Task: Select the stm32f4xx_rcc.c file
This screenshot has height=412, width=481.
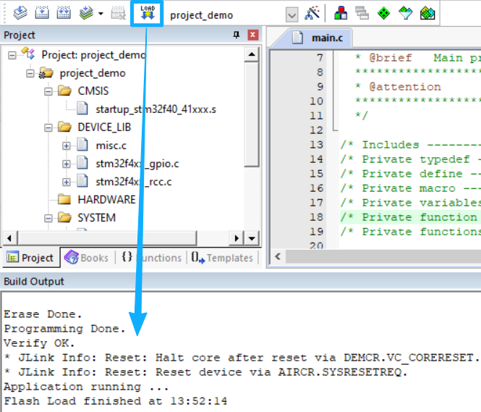Action: point(133,182)
